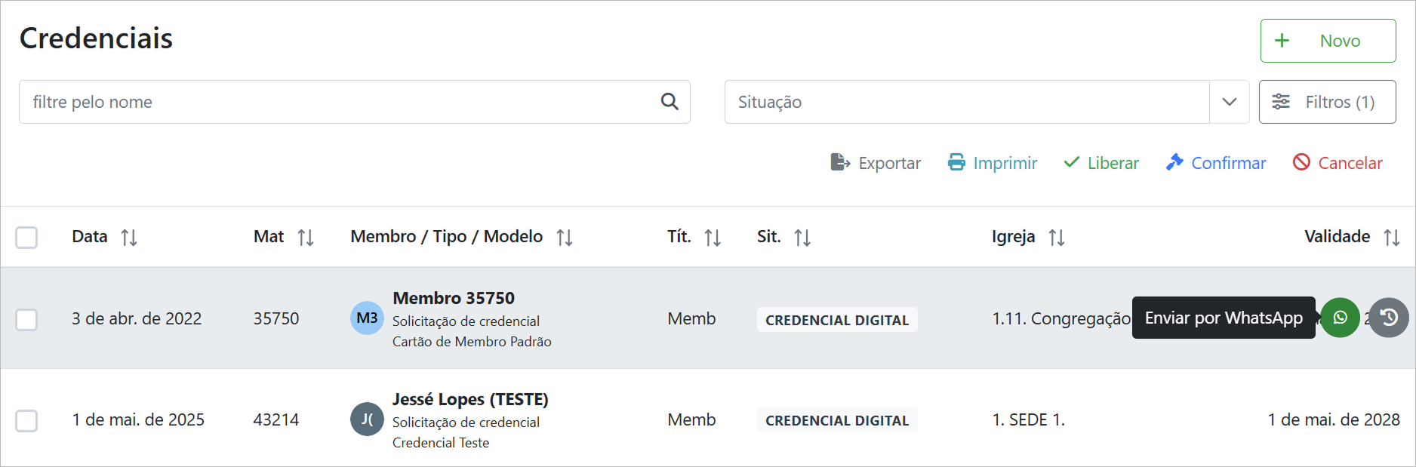Click the Novo button
Viewport: 1416px width, 467px height.
point(1328,41)
